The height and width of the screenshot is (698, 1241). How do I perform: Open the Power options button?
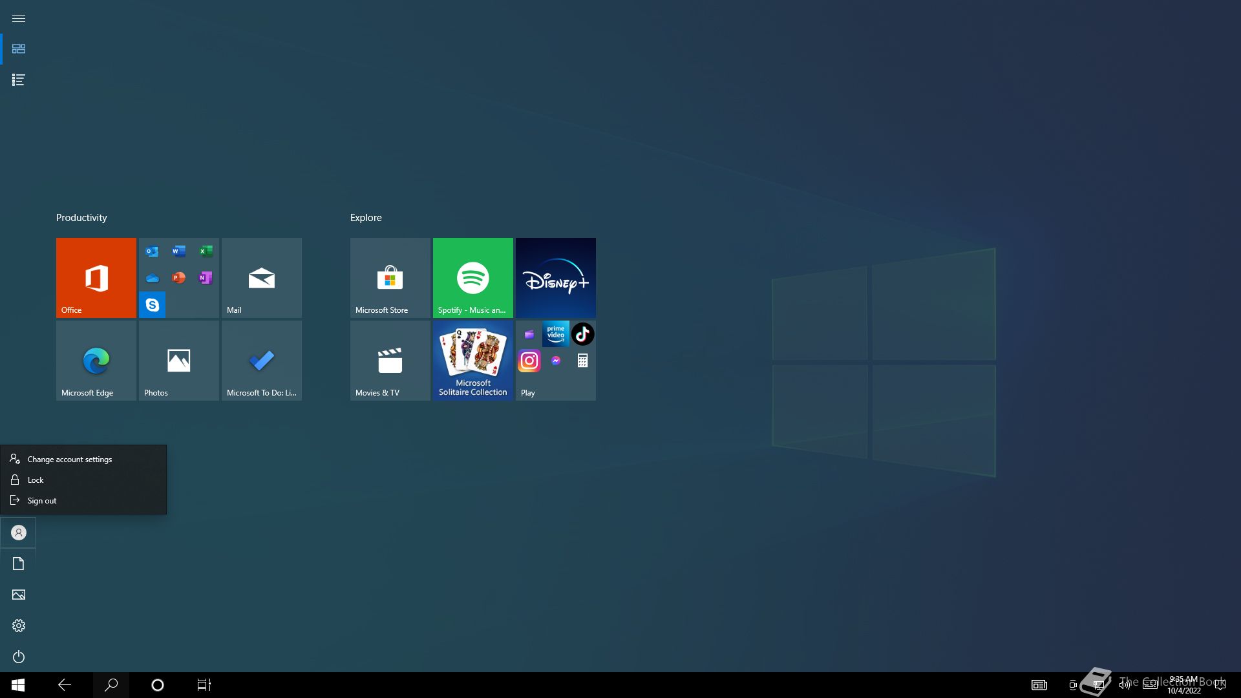pos(19,657)
